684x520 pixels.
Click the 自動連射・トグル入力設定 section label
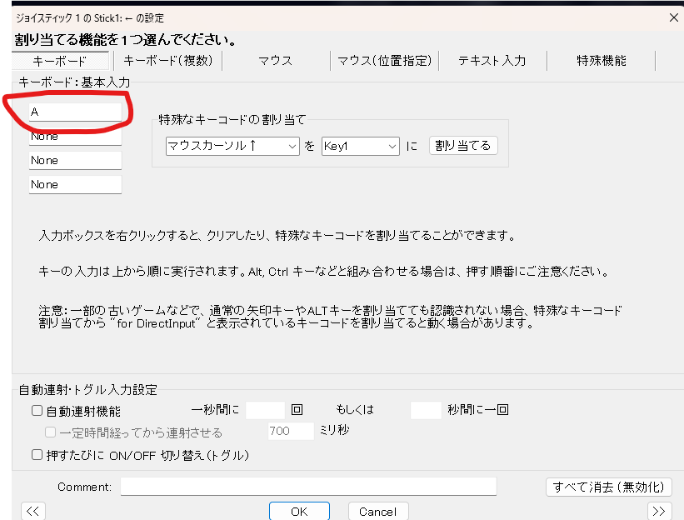[87, 389]
